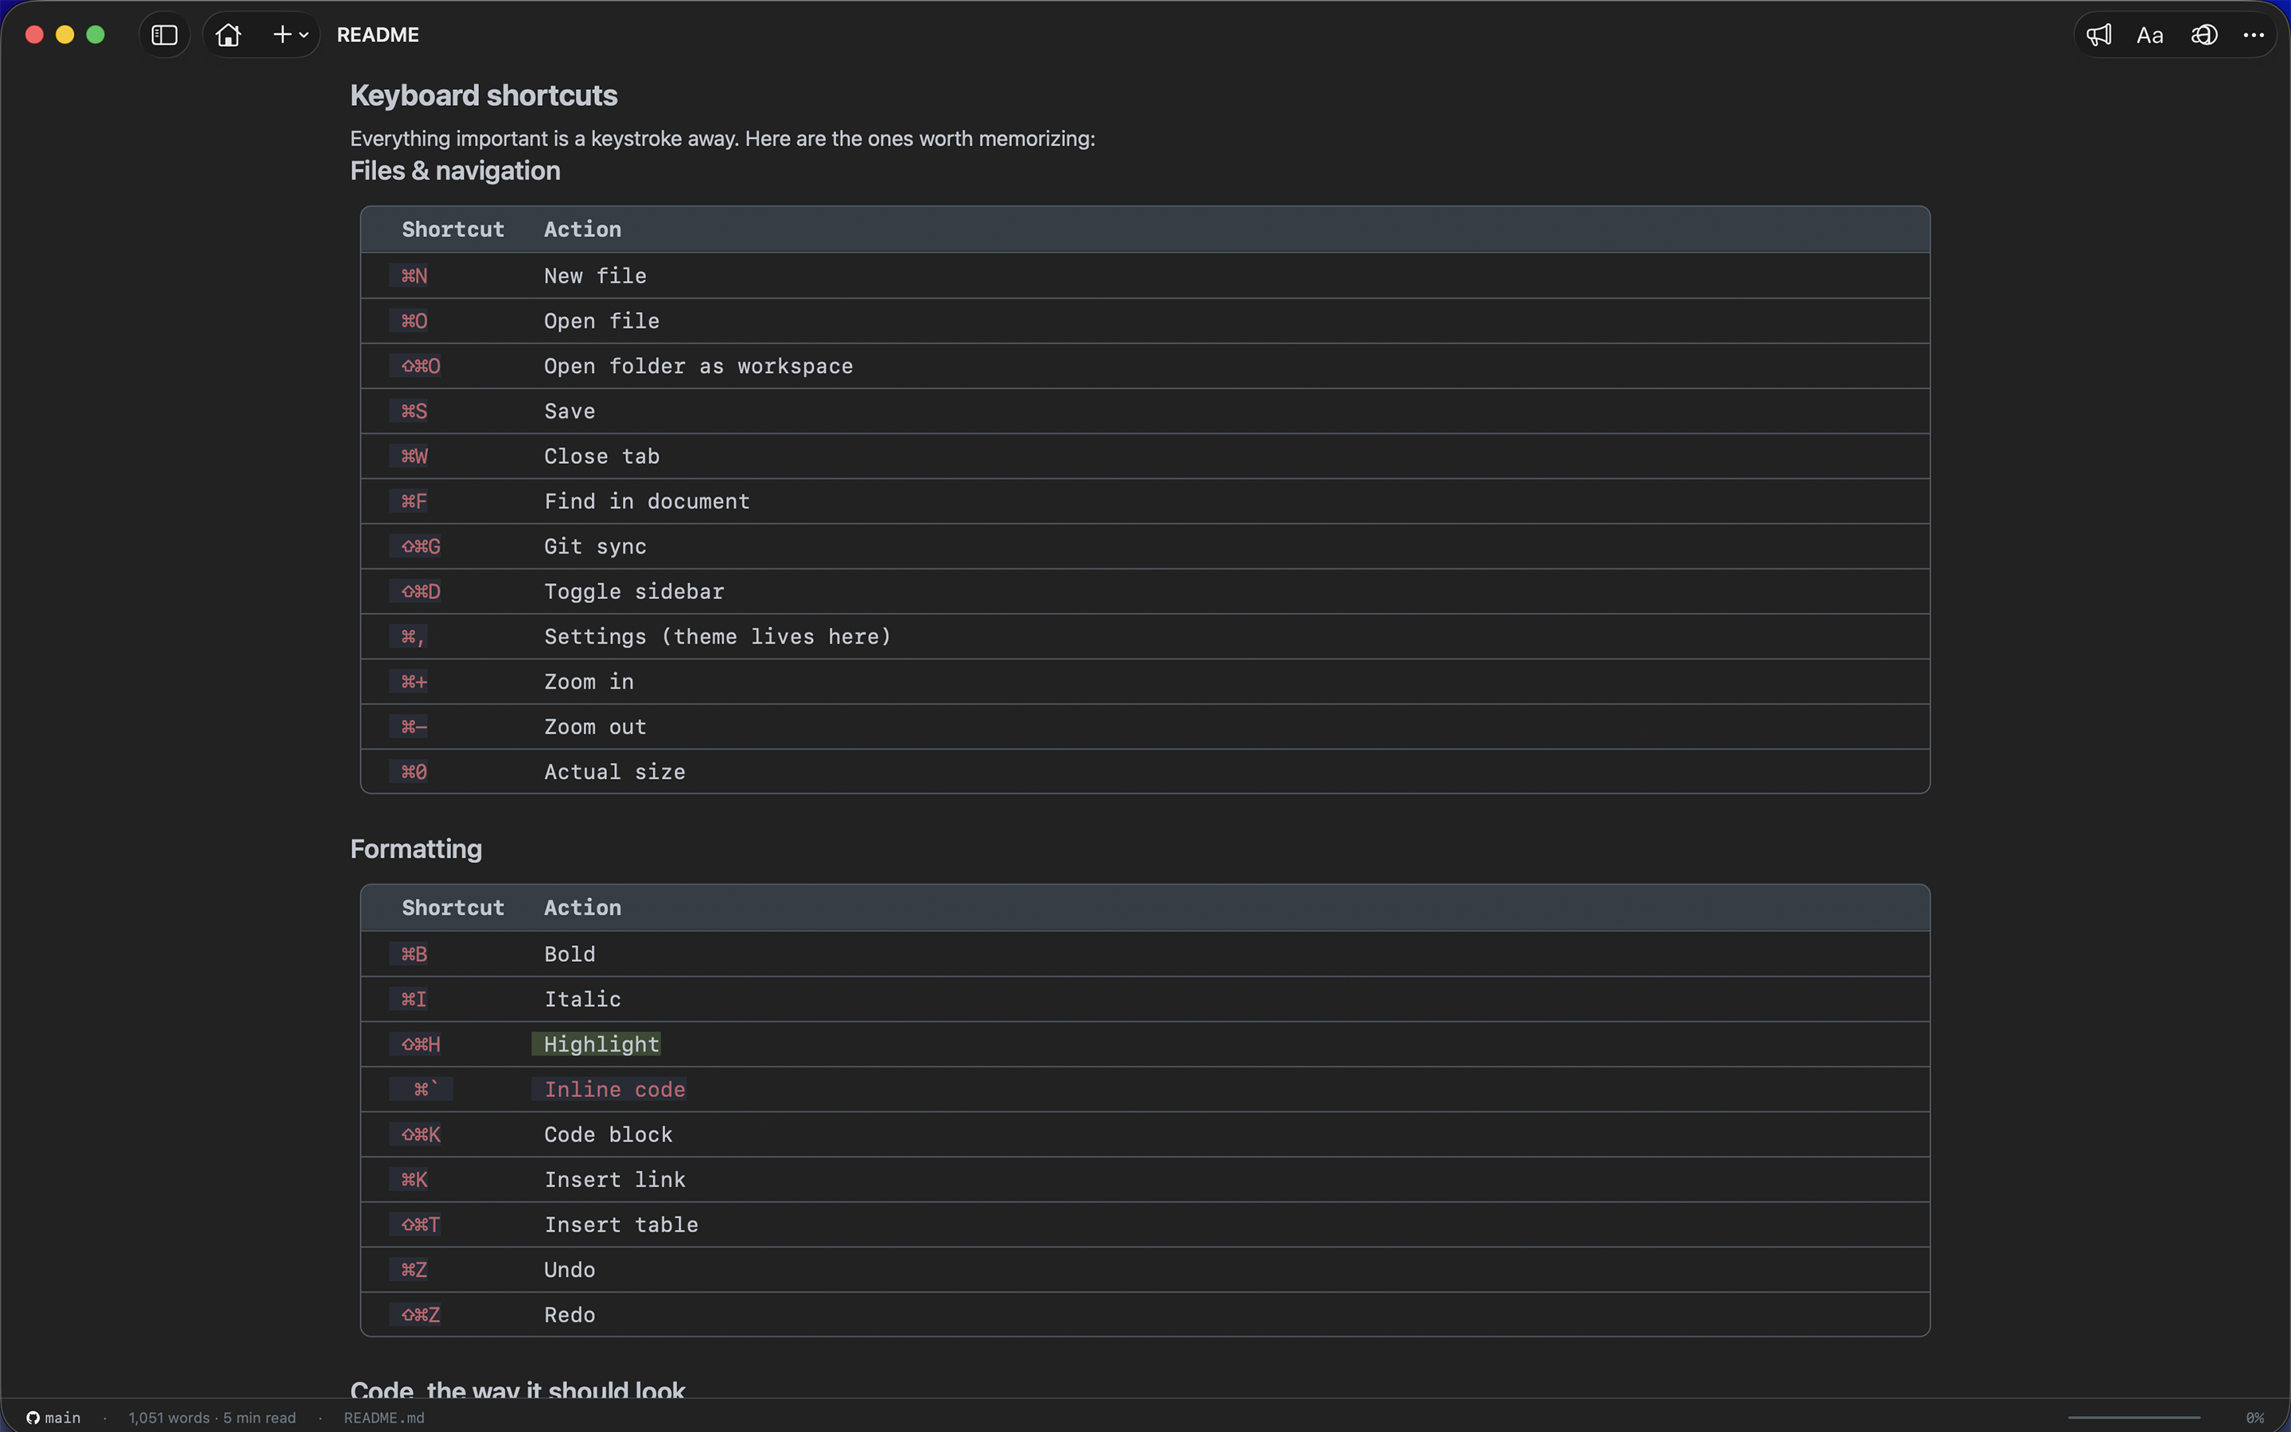This screenshot has height=1432, width=2291.
Task: Click the ⇧⌘G shortcut code
Action: tap(420, 547)
